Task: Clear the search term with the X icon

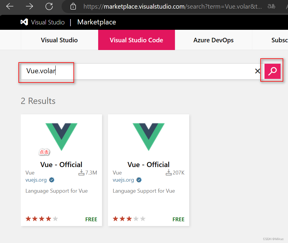Action: click(x=258, y=71)
